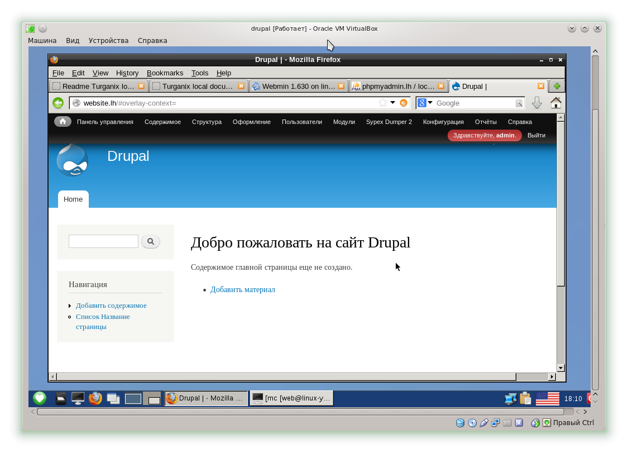The width and height of the screenshot is (628, 453).
Task: Open Sypex Dumper 2 in admin toolbar
Action: [x=389, y=122]
